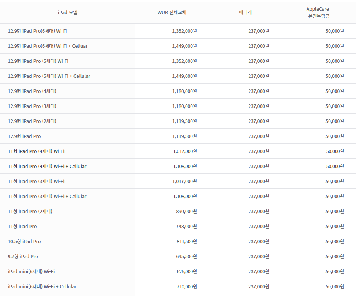
Task: Click the 'iPad 모델' column header
Action: [x=67, y=13]
